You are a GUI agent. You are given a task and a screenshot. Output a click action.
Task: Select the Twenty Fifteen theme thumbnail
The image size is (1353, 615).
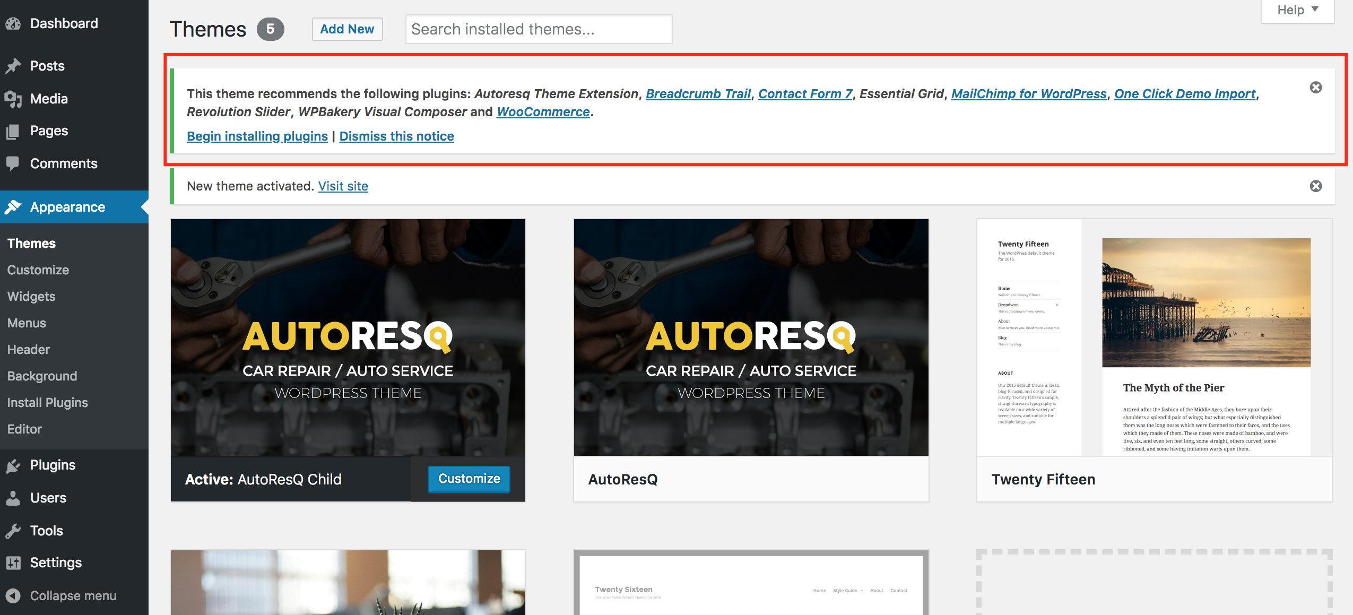click(x=1155, y=337)
